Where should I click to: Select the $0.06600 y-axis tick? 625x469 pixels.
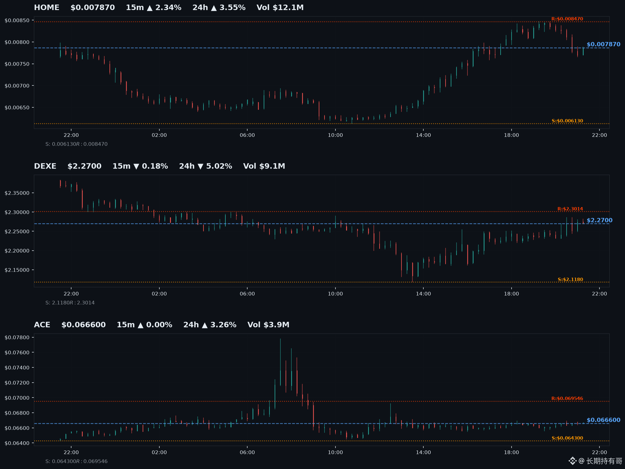coord(17,428)
